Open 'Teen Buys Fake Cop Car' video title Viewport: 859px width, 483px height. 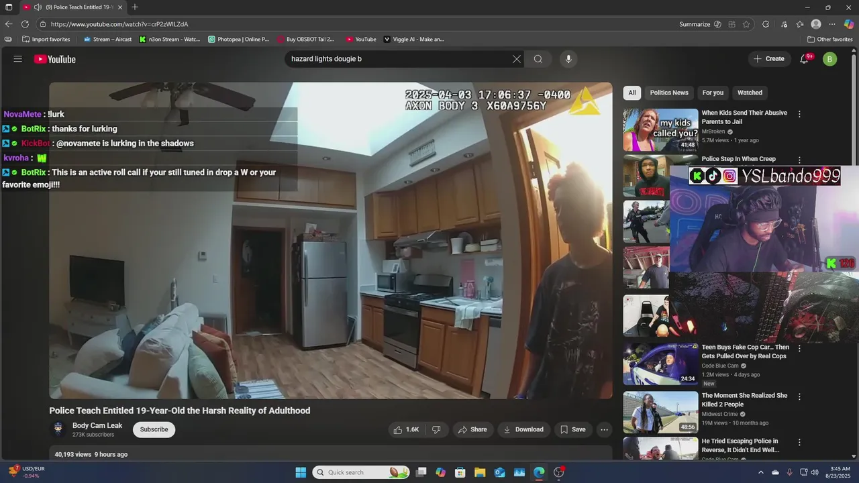745,352
